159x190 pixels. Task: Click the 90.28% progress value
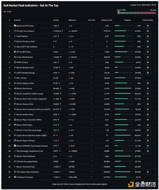coord(138,89)
